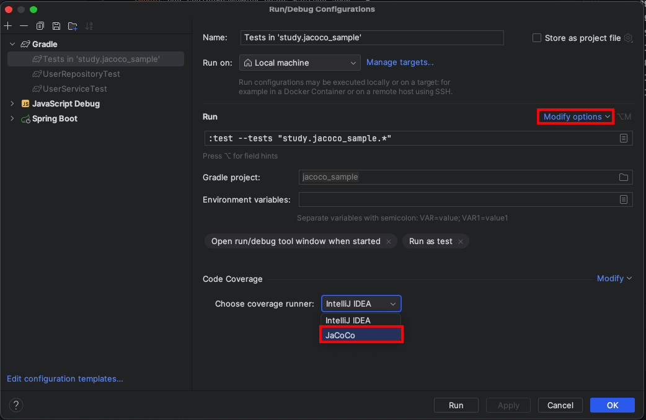This screenshot has height=420, width=646.
Task: Remove the selected configuration
Action: pyautogui.click(x=24, y=26)
